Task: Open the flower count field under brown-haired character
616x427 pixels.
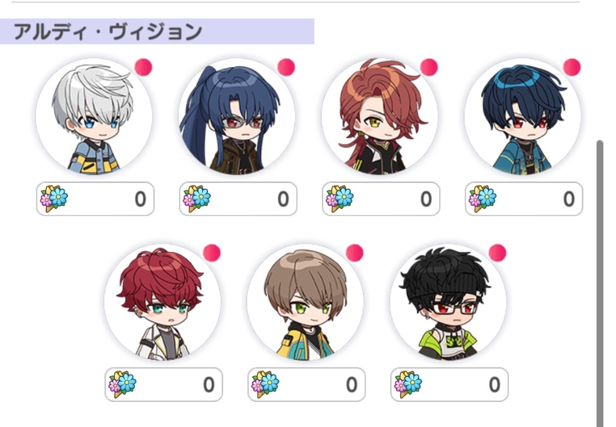Action: pos(306,384)
